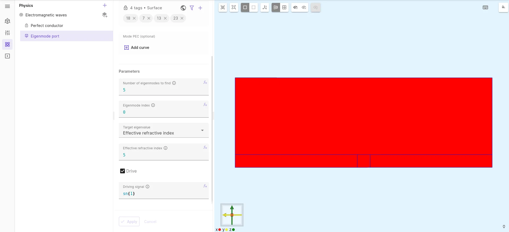This screenshot has width=509, height=232.
Task: Open the Run simulation sidebar section
Action: pos(7,56)
